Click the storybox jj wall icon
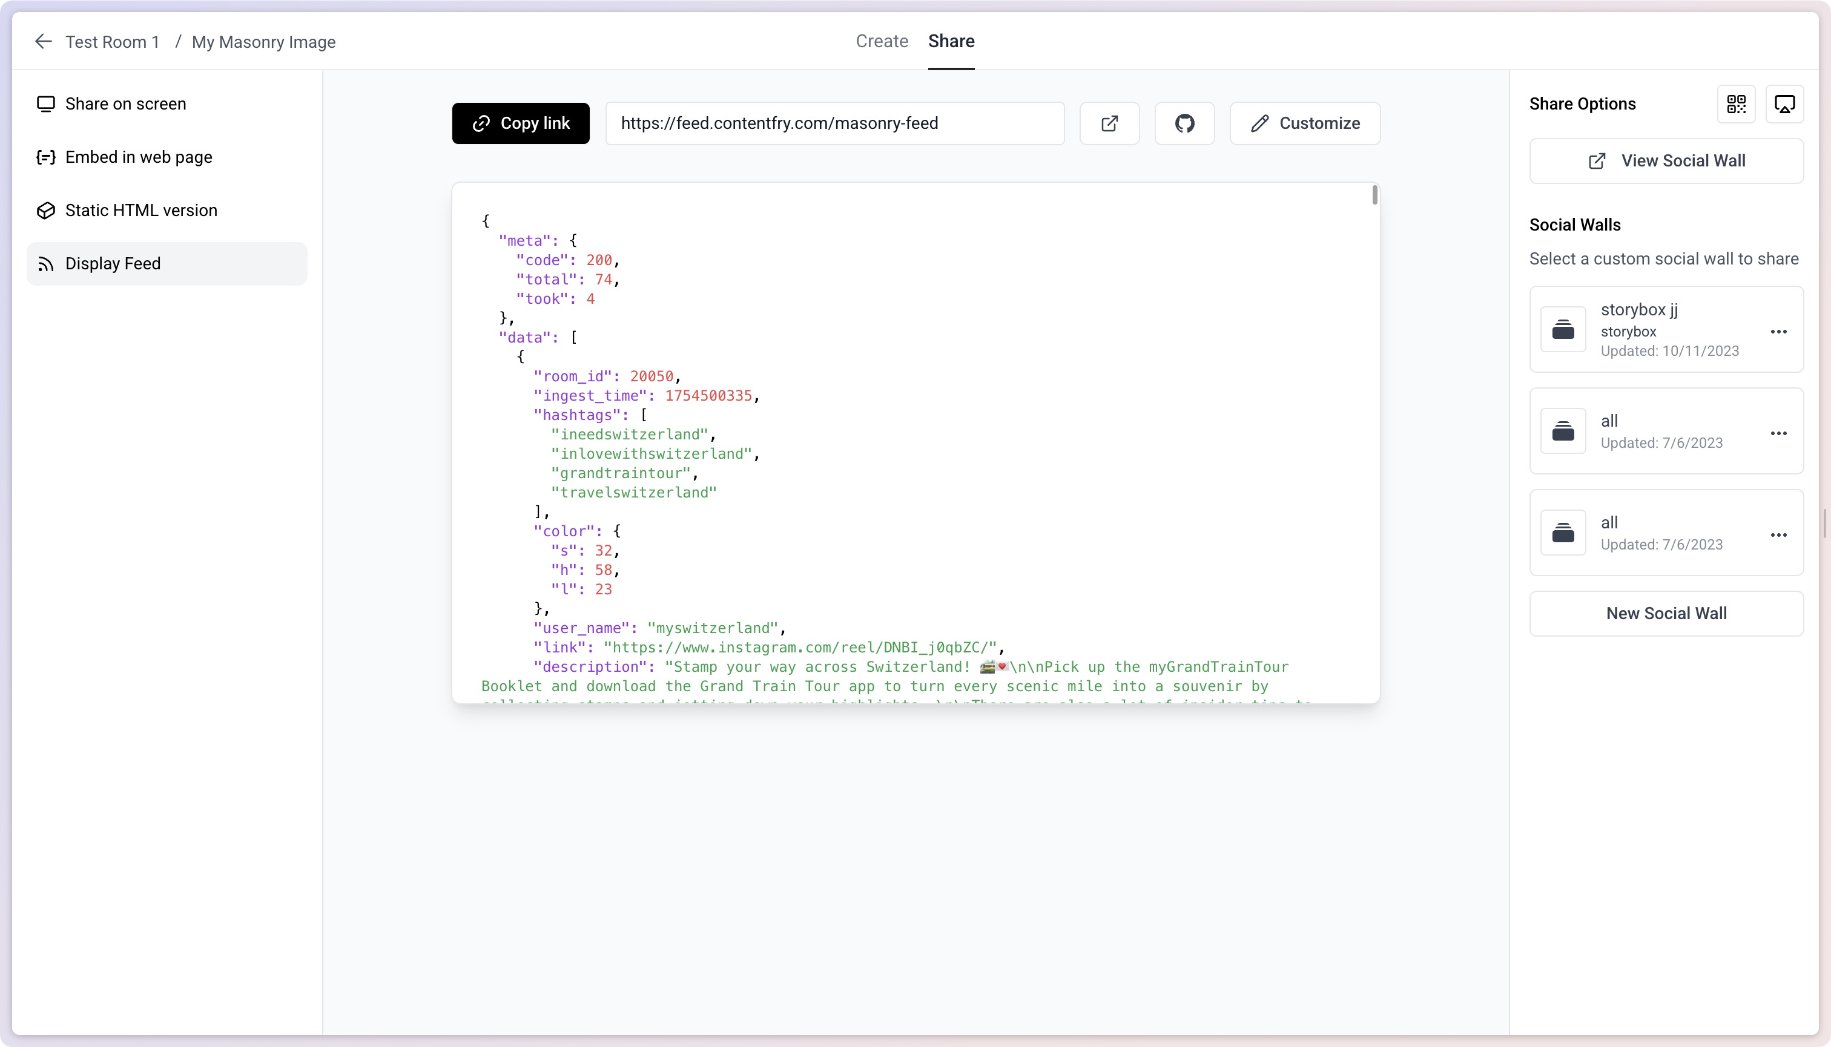Screen dimensions: 1831x1047 pos(1563,329)
